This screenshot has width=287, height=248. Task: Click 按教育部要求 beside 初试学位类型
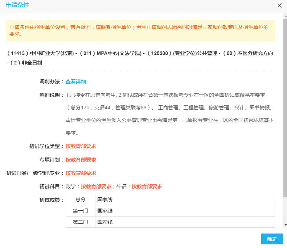[x=81, y=146]
